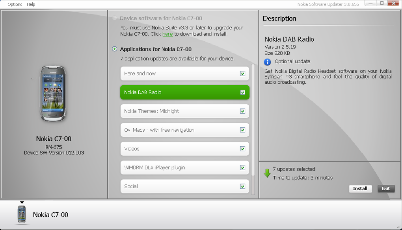Screen dimensions: 402x230
Task: Select Applications for Nokia C7-00 radio button
Action: point(115,49)
